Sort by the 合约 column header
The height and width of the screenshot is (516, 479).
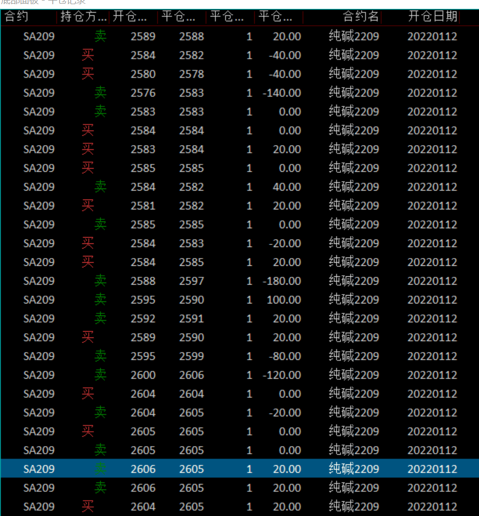point(17,16)
